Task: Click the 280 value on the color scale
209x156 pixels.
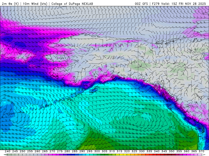Action: click(67, 151)
